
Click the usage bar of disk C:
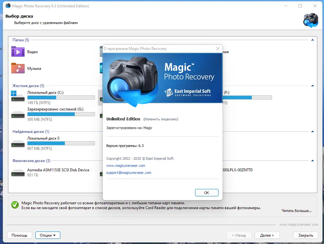click(61, 98)
